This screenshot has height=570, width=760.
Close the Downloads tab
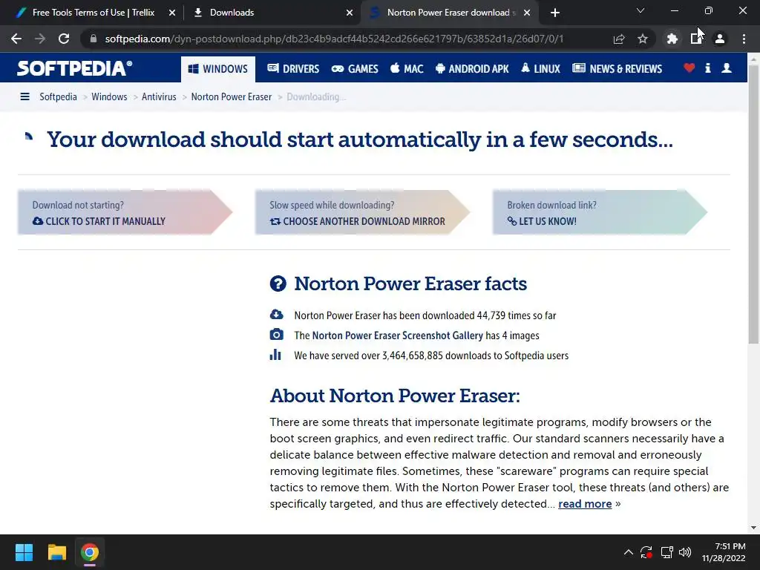[350, 13]
